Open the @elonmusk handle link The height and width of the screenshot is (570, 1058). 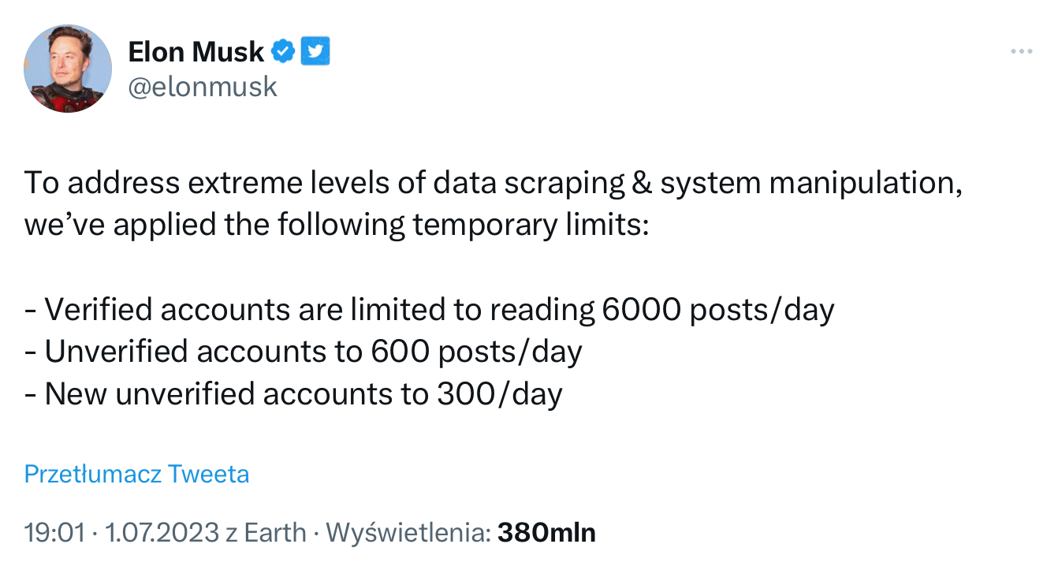(x=203, y=87)
